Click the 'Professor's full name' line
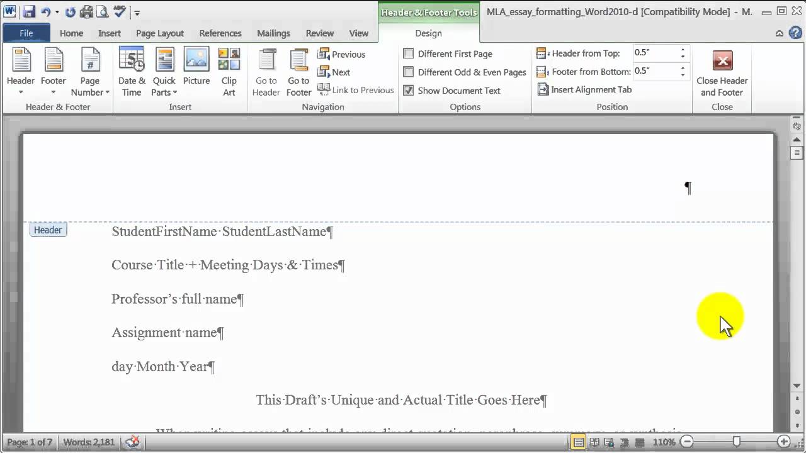806x453 pixels. pos(178,299)
